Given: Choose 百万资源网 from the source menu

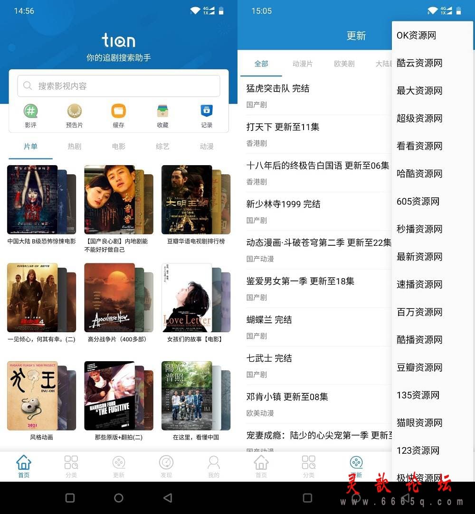Looking at the screenshot, I should point(432,312).
